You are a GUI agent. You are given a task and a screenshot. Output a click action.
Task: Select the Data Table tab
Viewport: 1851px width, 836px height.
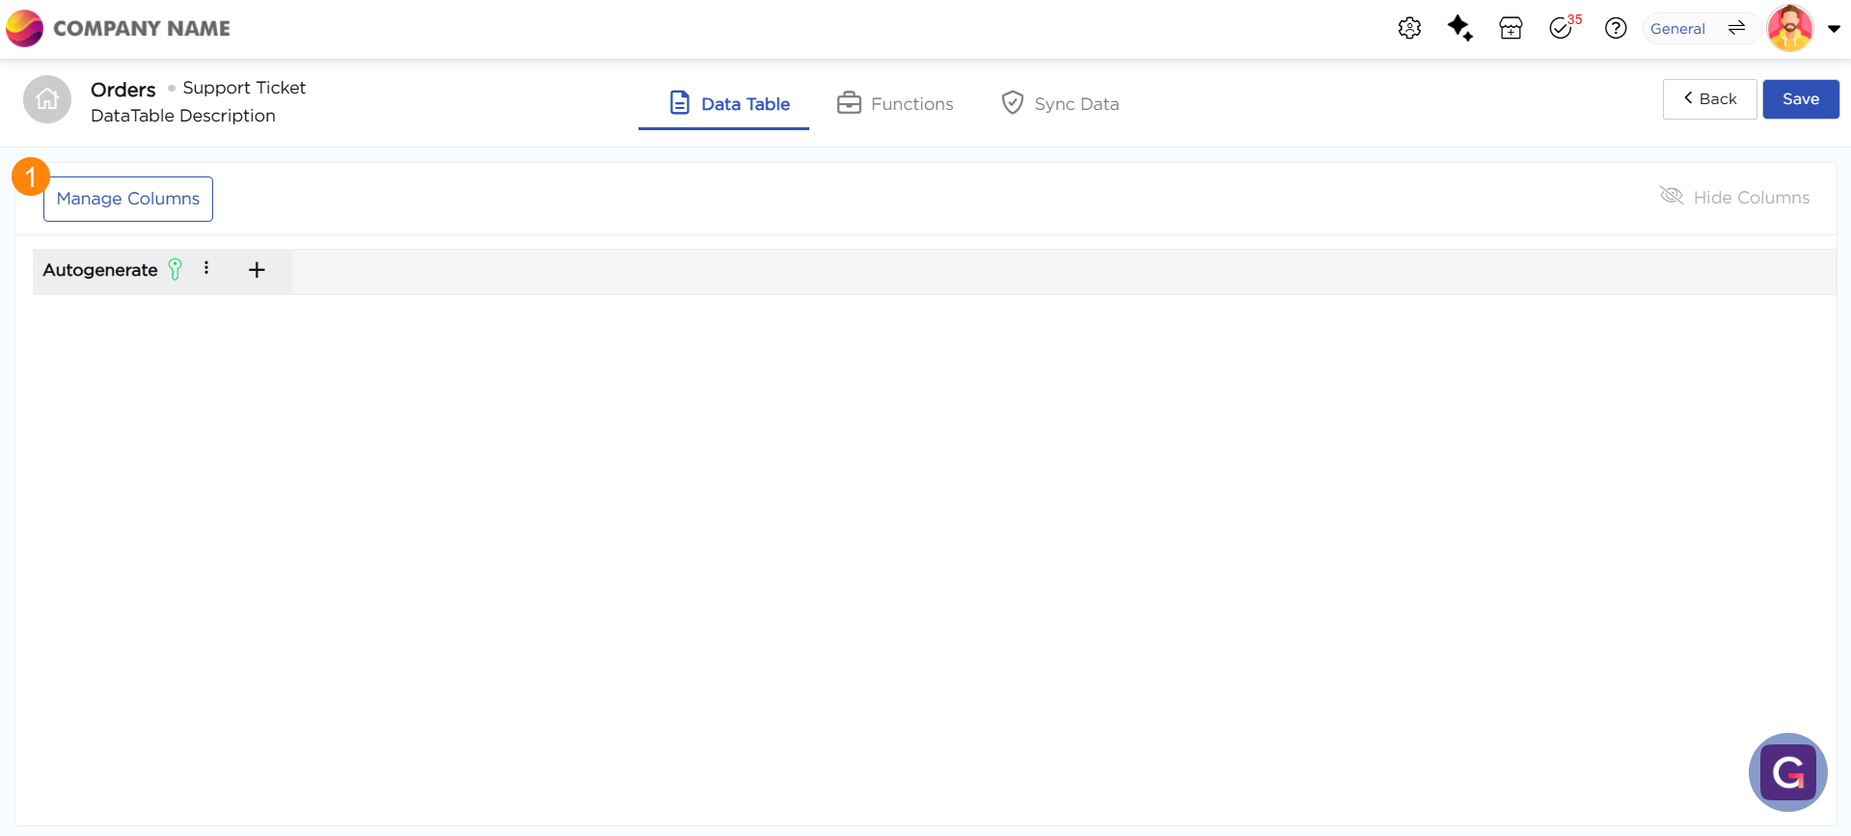pos(730,103)
